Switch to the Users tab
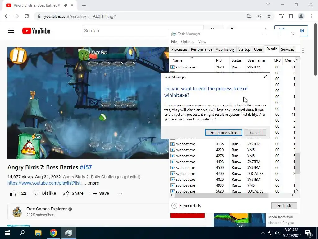 click(258, 49)
